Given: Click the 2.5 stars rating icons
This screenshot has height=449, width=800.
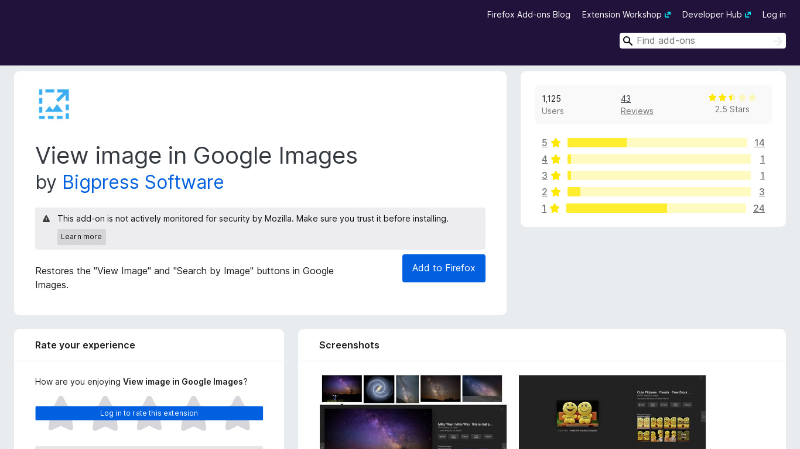Looking at the screenshot, I should click(x=732, y=98).
